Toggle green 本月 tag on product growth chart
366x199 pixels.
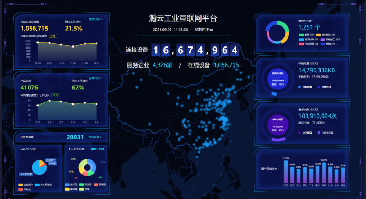coord(56,95)
